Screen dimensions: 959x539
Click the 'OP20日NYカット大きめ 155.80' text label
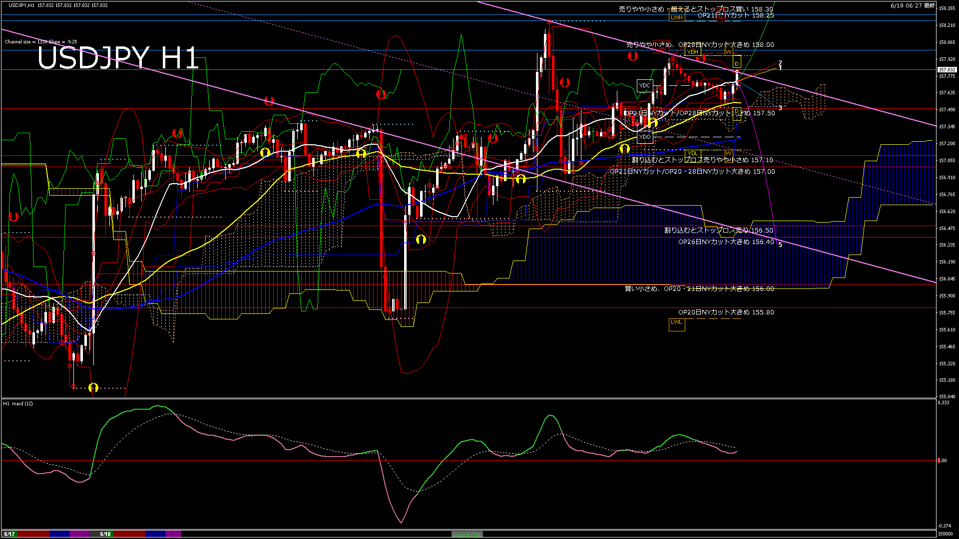(726, 312)
